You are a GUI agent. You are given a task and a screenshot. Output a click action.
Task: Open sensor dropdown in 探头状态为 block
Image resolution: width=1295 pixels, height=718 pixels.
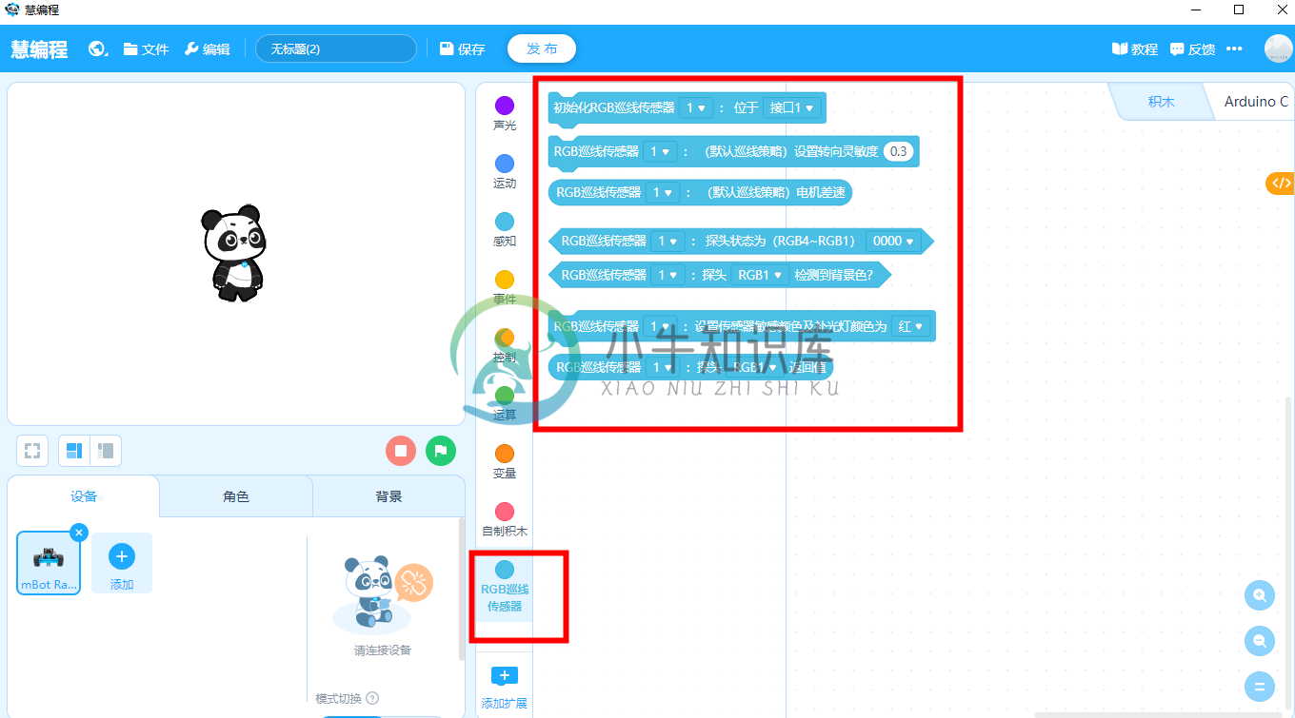(x=667, y=242)
